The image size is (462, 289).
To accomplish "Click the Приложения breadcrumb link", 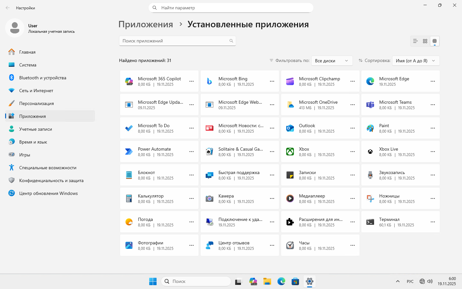I will click(x=146, y=24).
